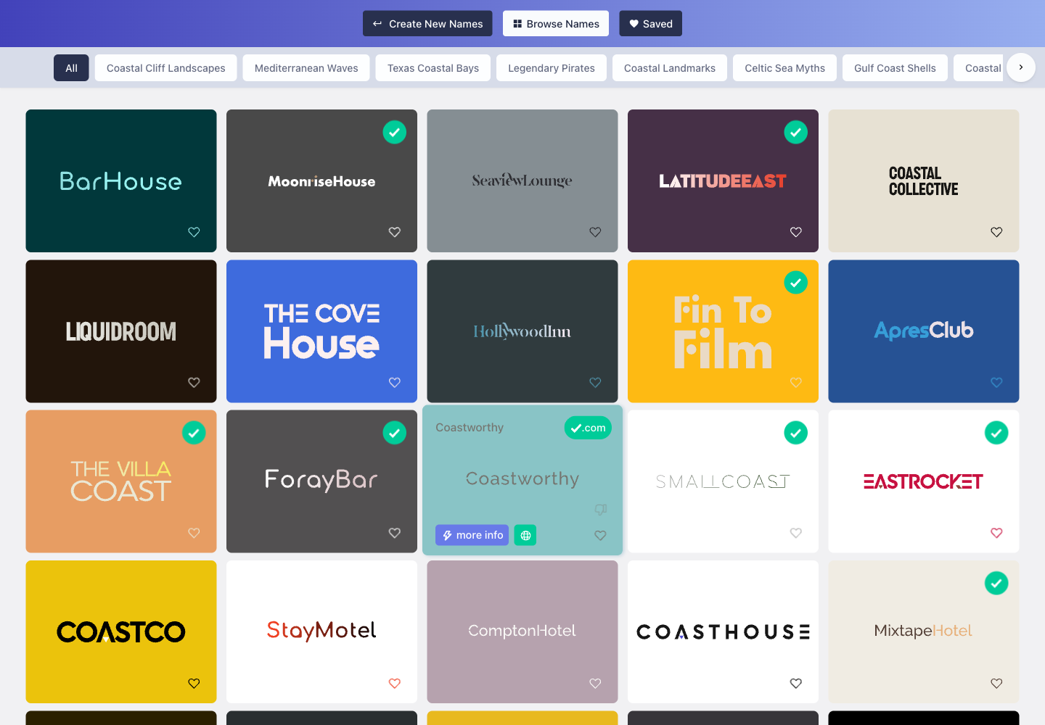This screenshot has height=725, width=1045.
Task: Open the SeaviewLounge logo card
Action: (522, 181)
